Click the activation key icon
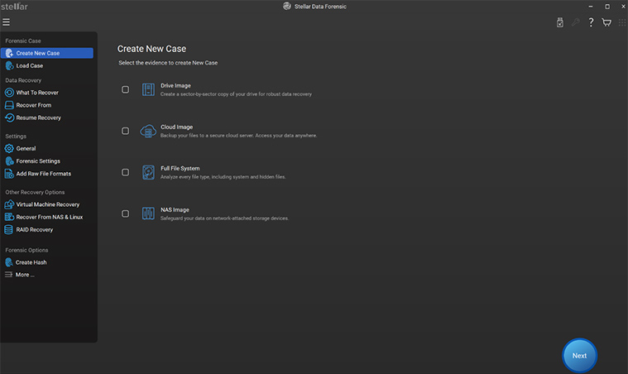 pos(576,22)
